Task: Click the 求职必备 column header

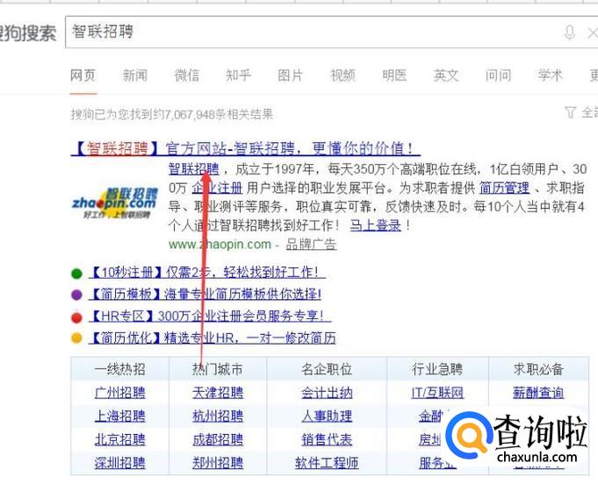Action: (538, 369)
